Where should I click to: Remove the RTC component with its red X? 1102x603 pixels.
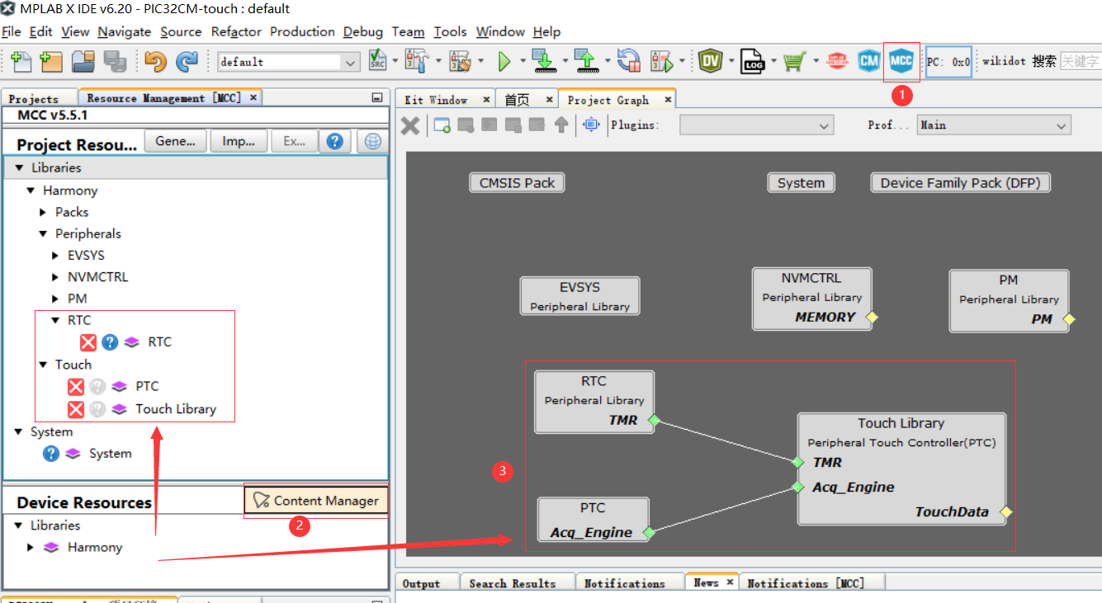click(x=88, y=342)
